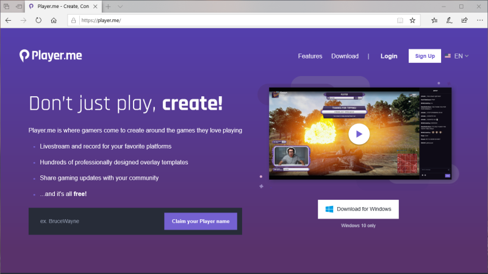Click the Player.me logo

pyautogui.click(x=51, y=55)
